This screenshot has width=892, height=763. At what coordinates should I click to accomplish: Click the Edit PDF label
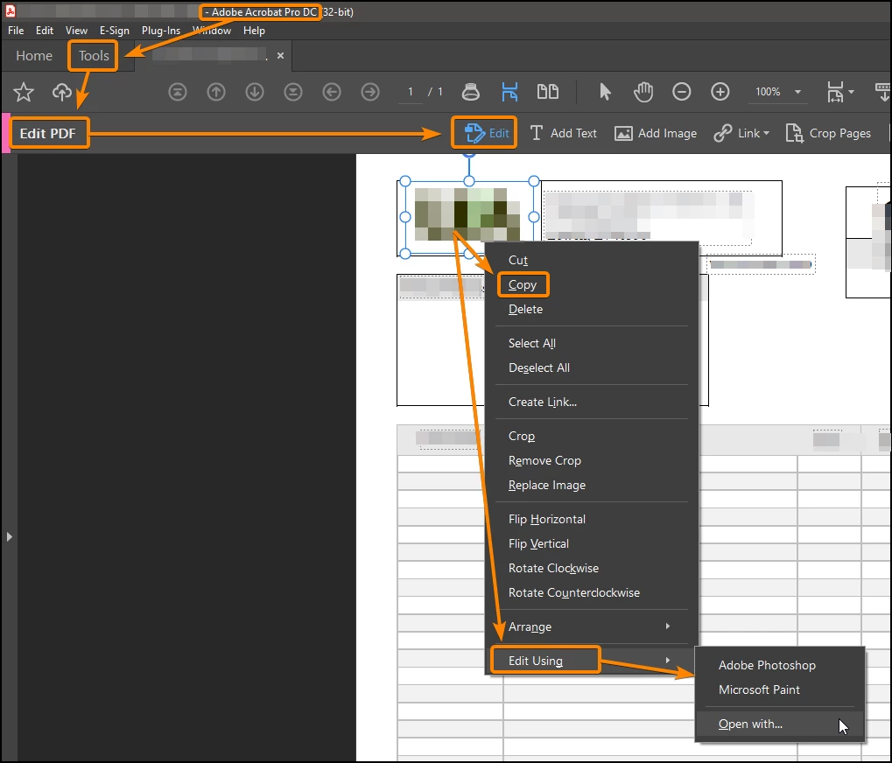pos(48,134)
